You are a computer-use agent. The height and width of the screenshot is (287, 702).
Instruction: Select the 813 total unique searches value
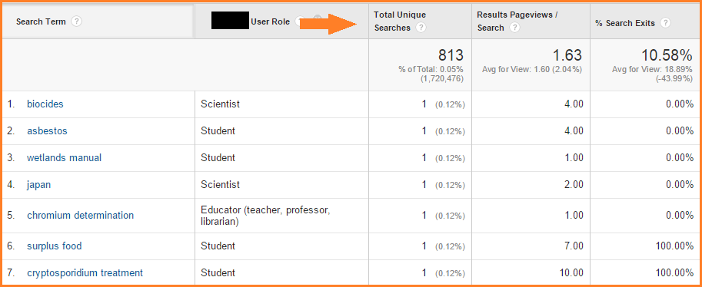(x=451, y=55)
